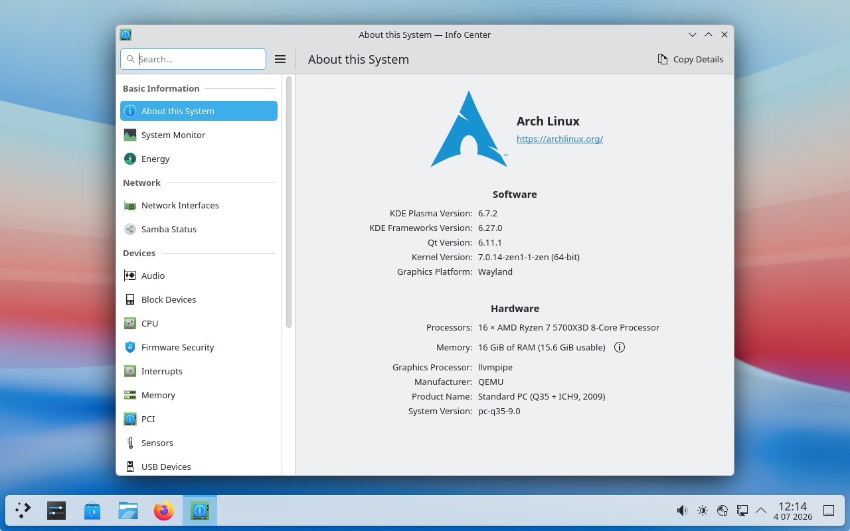Click the Peek at Desktop button
The height and width of the screenshot is (531, 850).
[x=829, y=510]
